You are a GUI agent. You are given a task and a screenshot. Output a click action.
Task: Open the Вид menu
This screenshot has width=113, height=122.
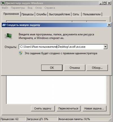tap(30, 8)
